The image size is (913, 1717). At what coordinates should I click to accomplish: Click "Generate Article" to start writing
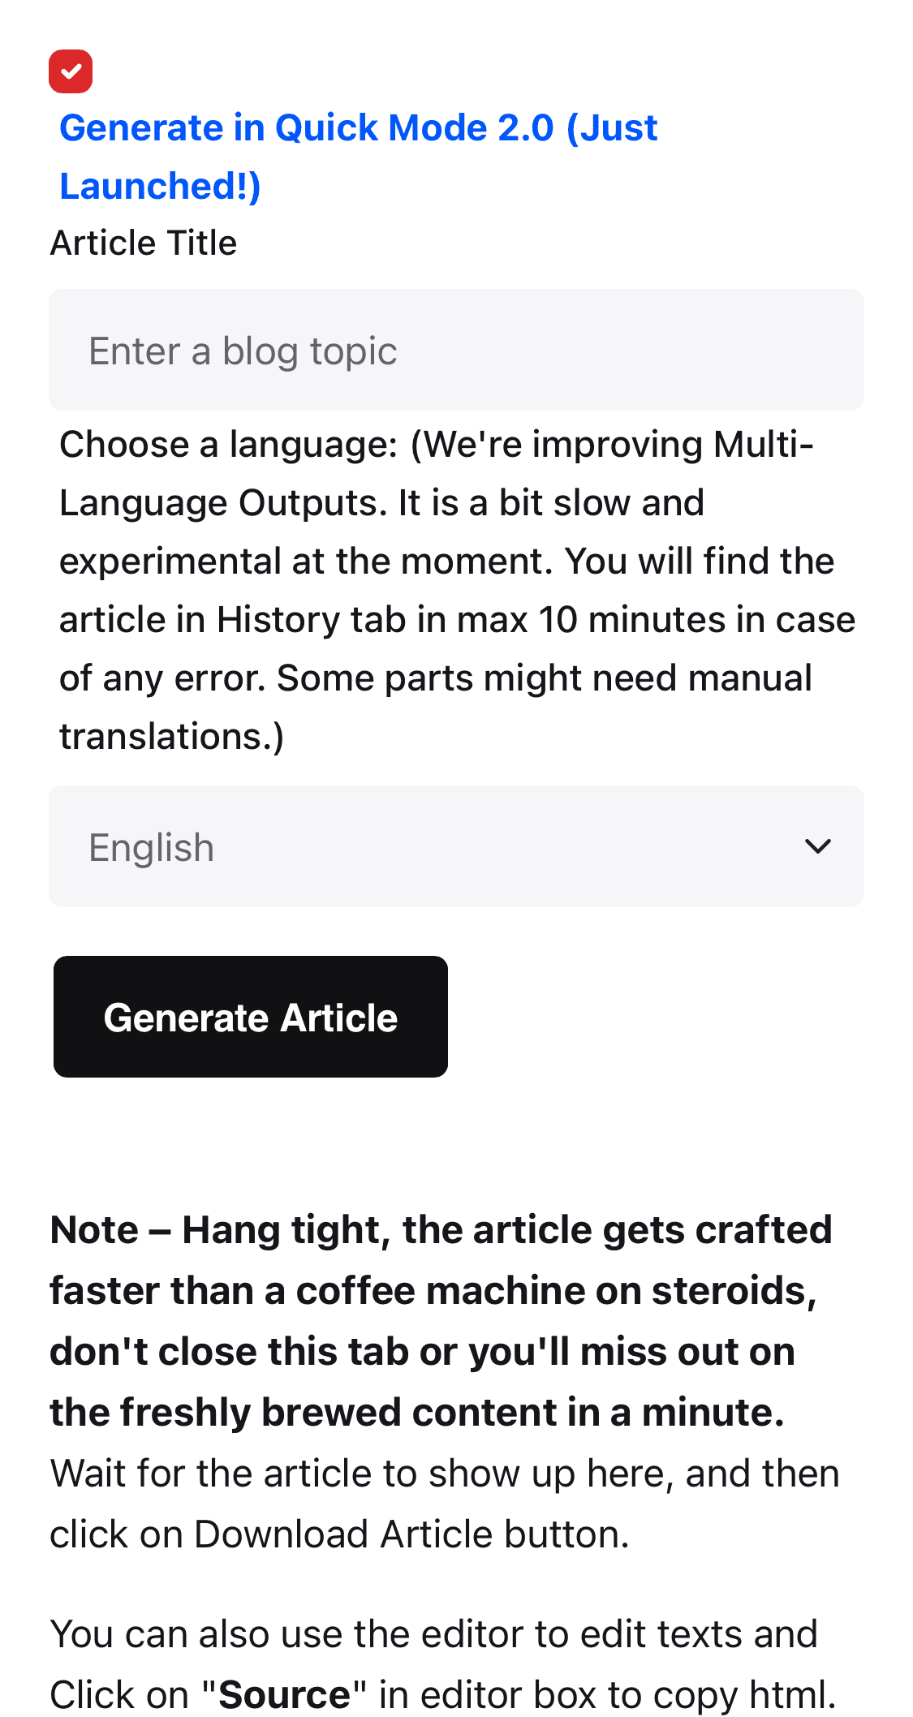pyautogui.click(x=250, y=1016)
